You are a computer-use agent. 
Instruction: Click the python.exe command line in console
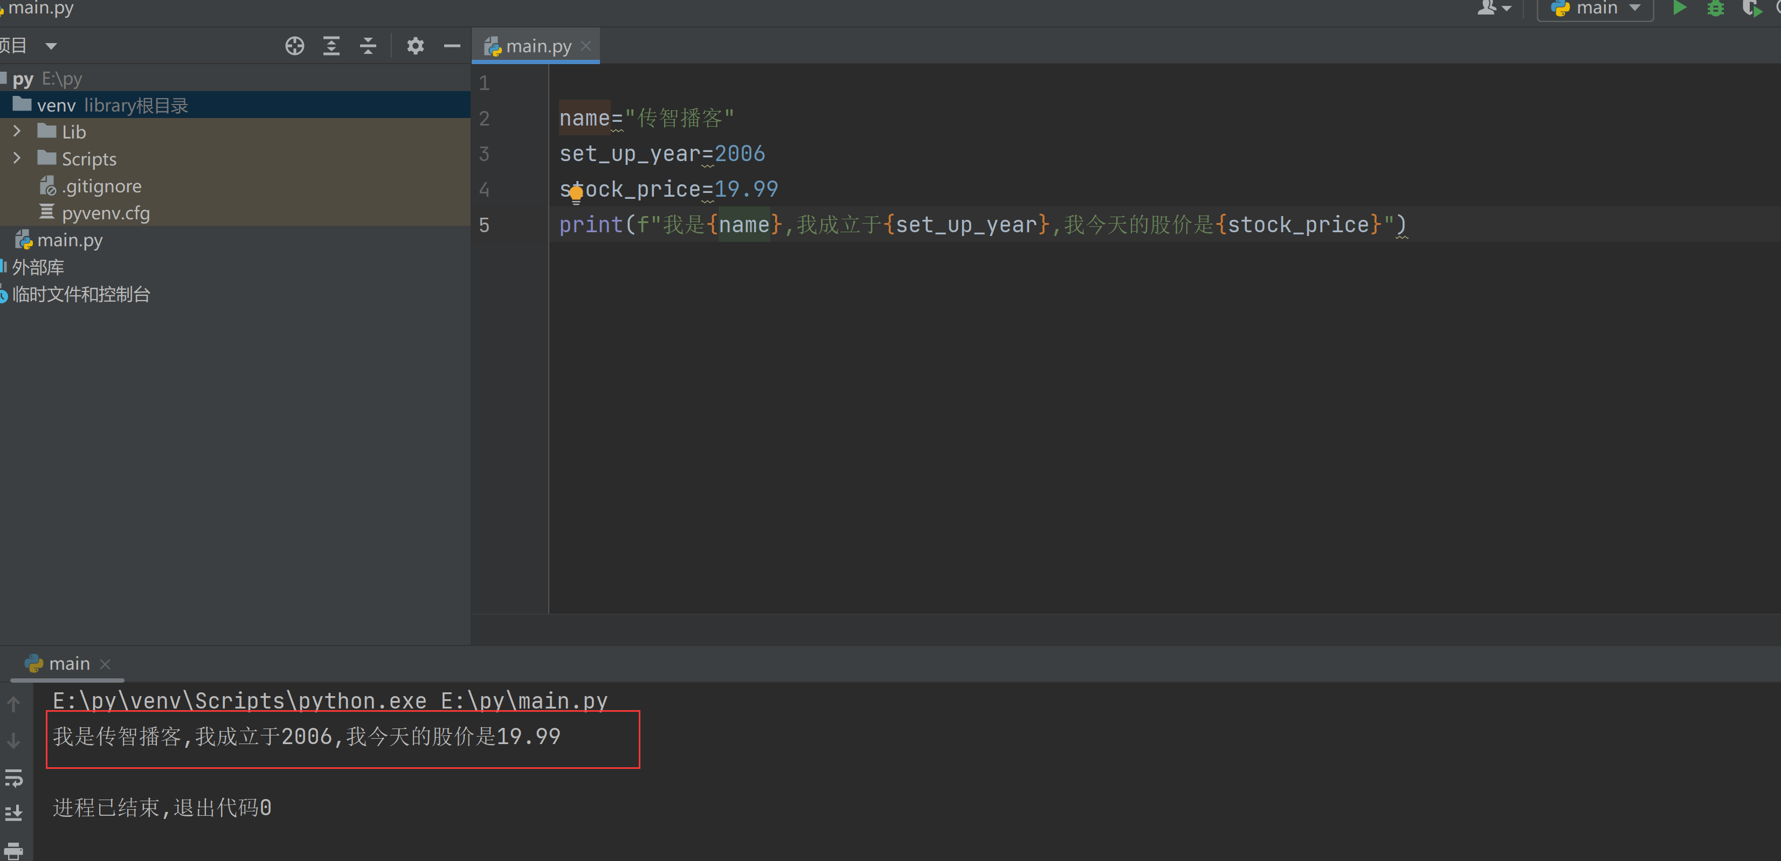[330, 700]
